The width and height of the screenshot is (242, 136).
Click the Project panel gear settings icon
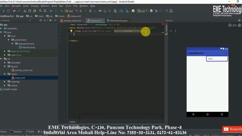50,20
